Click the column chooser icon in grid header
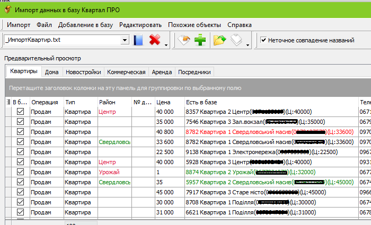 coord(7,102)
